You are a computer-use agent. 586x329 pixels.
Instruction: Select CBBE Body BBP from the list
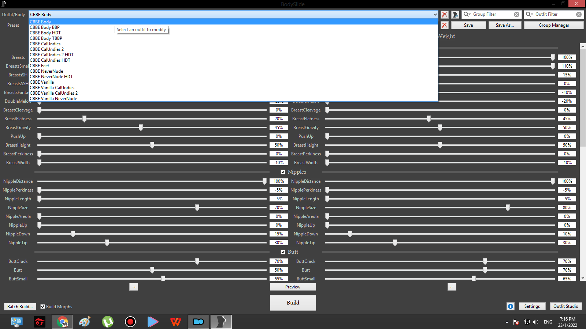pyautogui.click(x=233, y=27)
